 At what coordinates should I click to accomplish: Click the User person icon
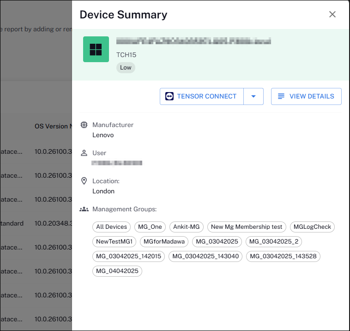[84, 153]
